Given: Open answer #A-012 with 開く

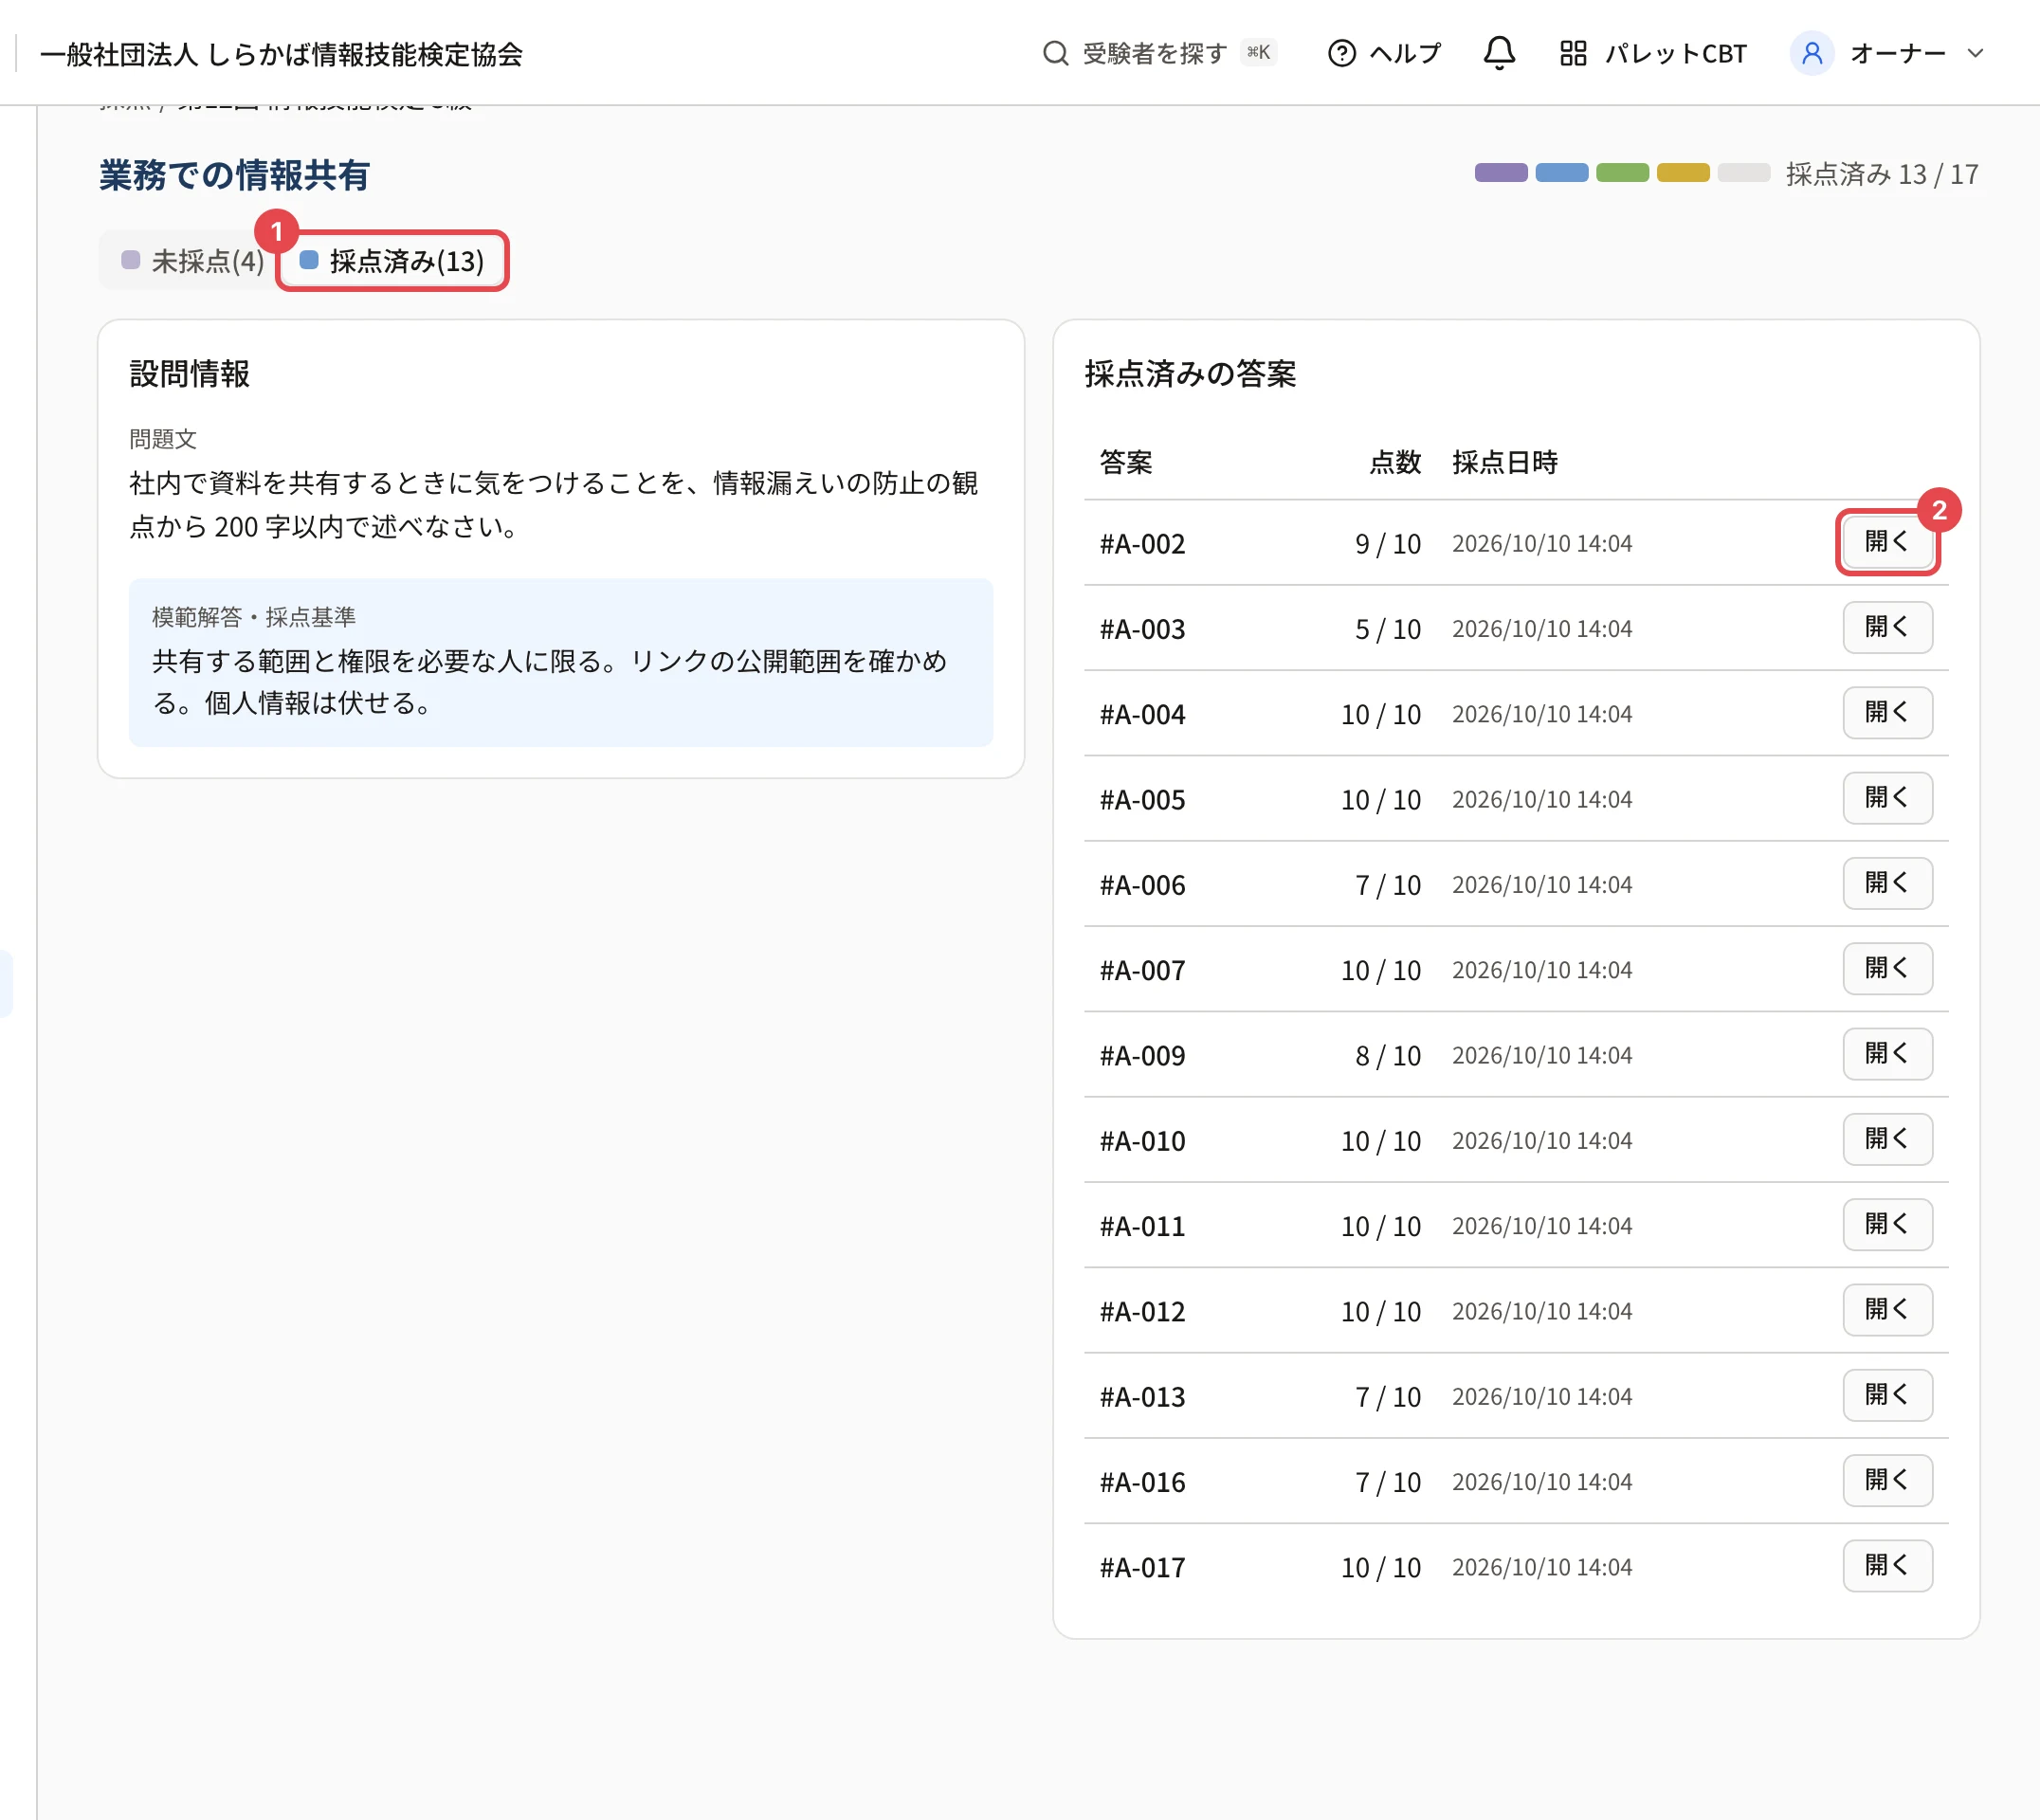Looking at the screenshot, I should pyautogui.click(x=1887, y=1310).
